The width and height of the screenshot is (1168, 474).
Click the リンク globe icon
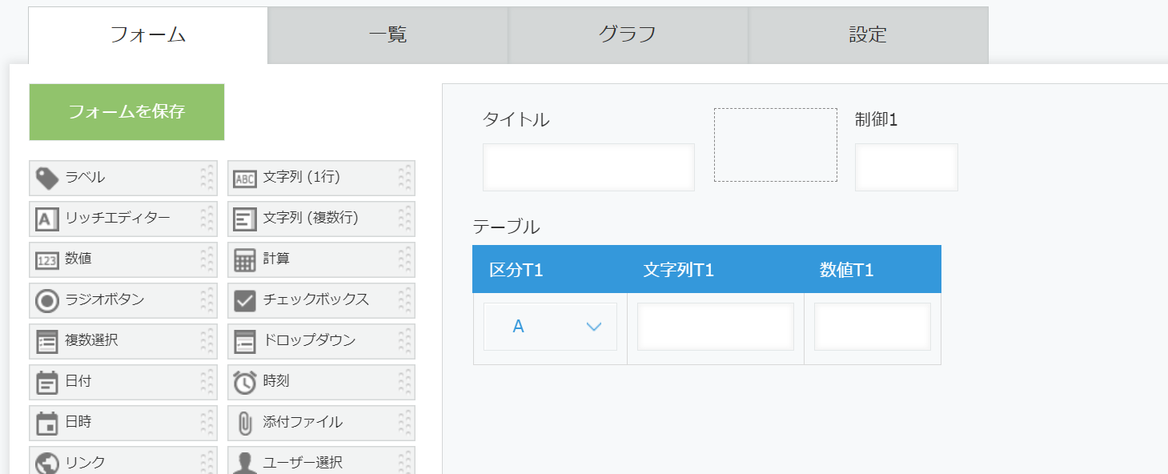[x=47, y=463]
